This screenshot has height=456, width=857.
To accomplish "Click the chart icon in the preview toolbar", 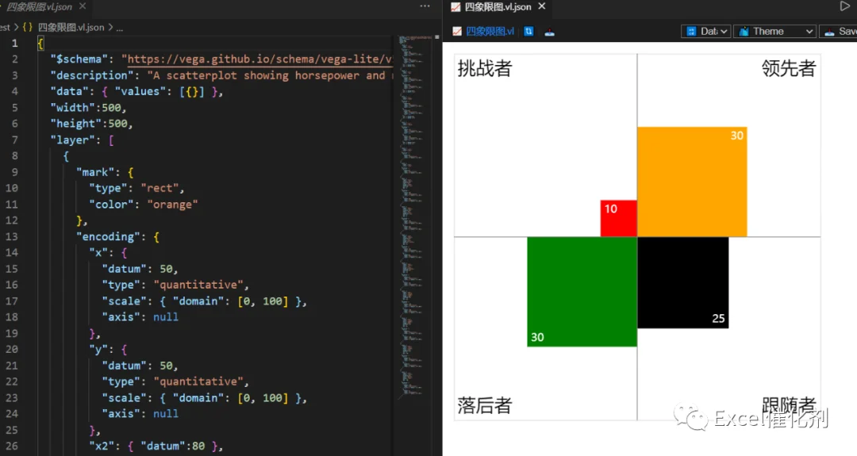I will click(x=457, y=31).
